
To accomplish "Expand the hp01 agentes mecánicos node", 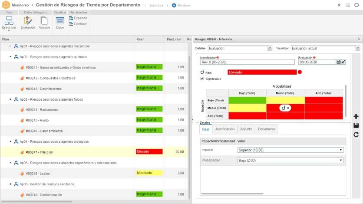I will pos(10,46).
